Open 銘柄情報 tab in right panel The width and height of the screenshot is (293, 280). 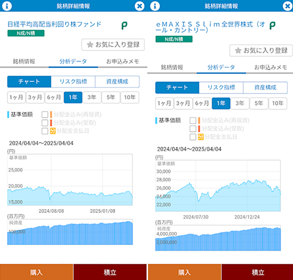click(x=172, y=67)
